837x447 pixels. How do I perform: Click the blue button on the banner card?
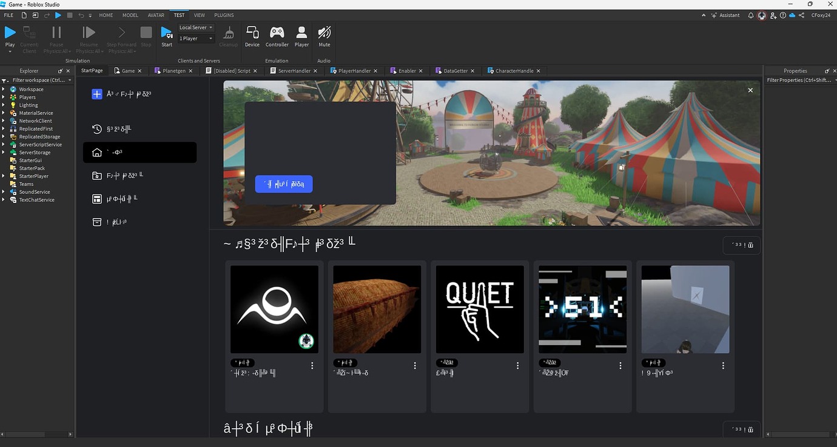point(284,184)
